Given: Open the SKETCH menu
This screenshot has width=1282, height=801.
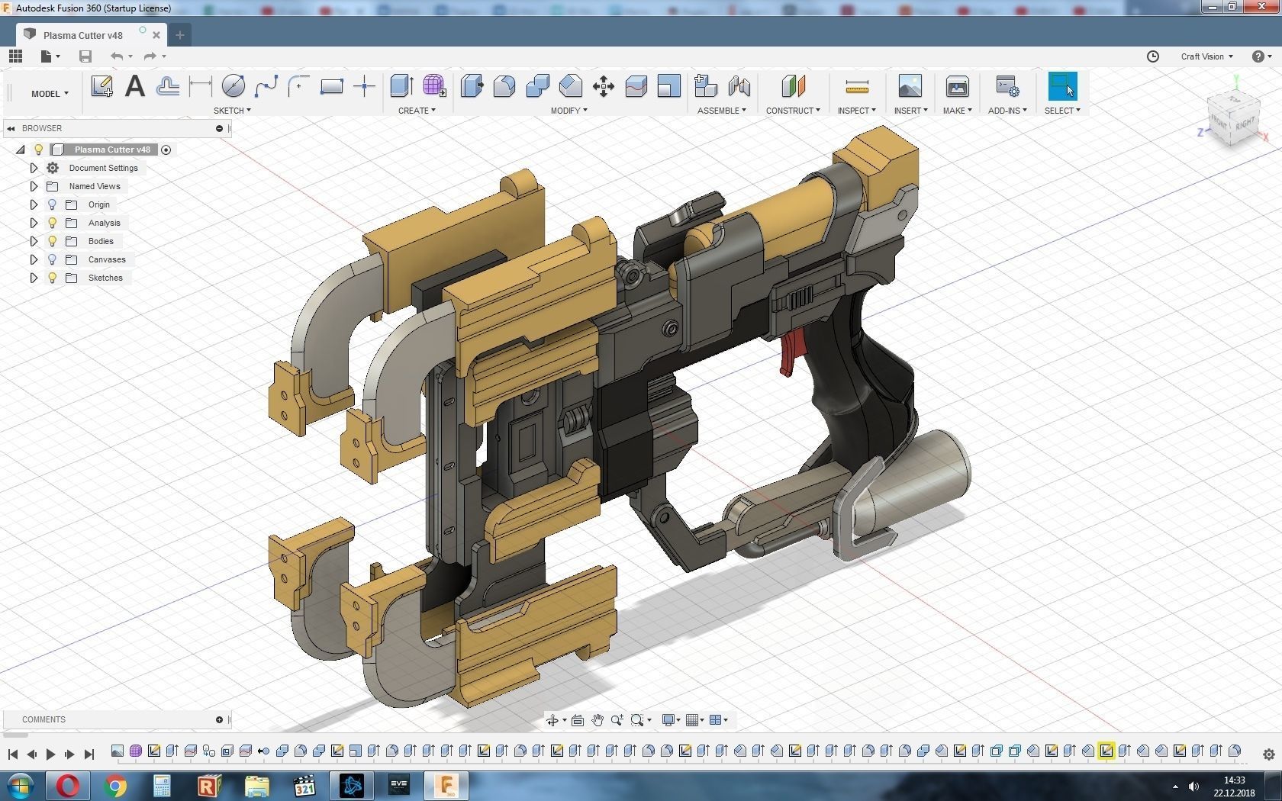Looking at the screenshot, I should click(232, 111).
